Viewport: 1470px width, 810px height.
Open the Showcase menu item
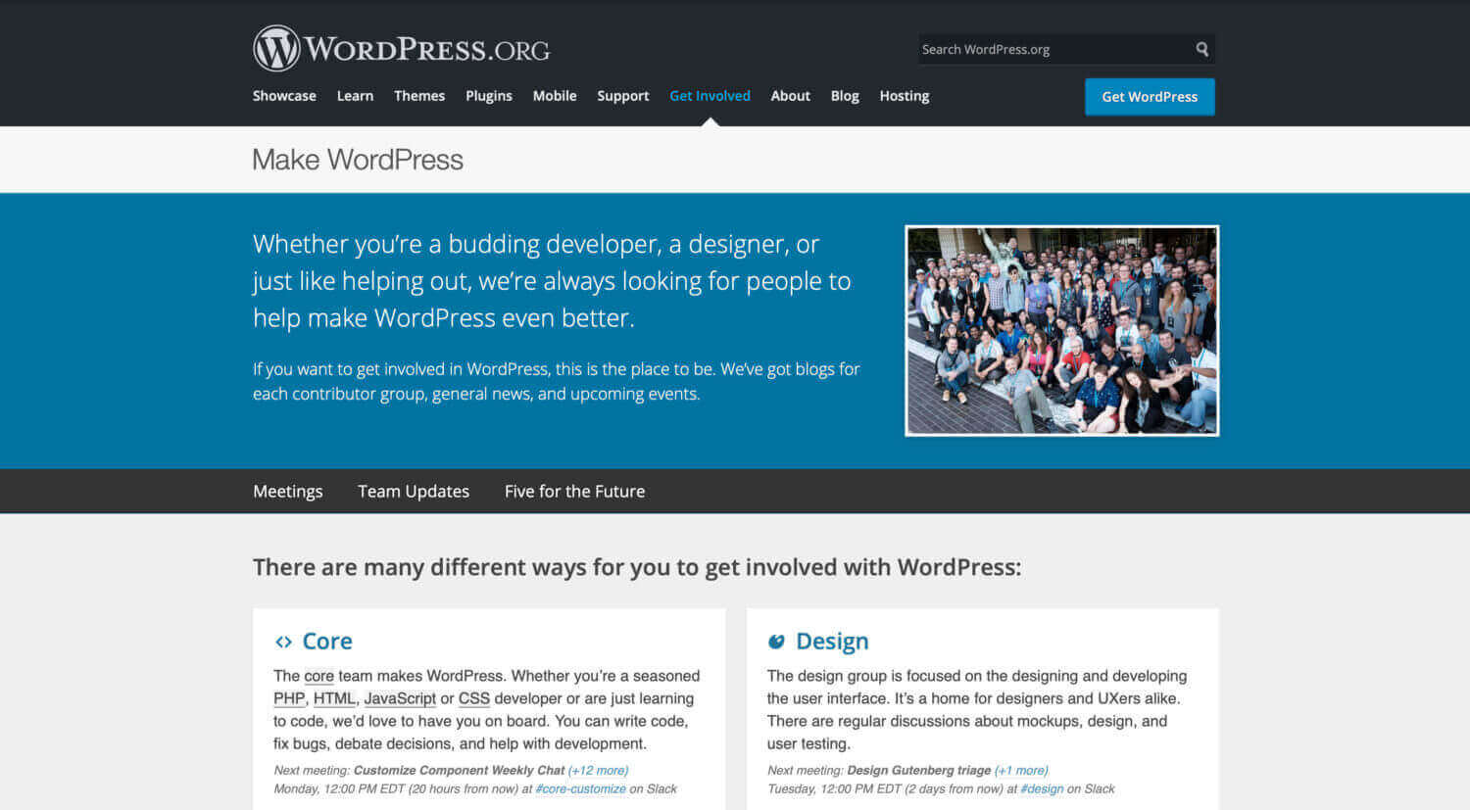(x=284, y=96)
